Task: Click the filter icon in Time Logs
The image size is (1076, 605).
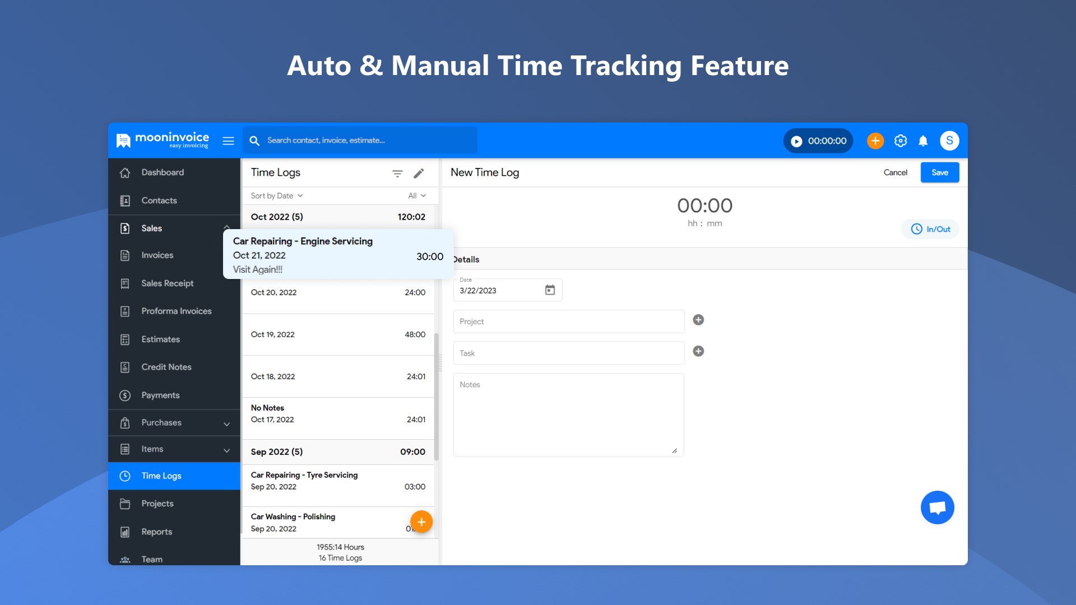Action: pyautogui.click(x=397, y=174)
